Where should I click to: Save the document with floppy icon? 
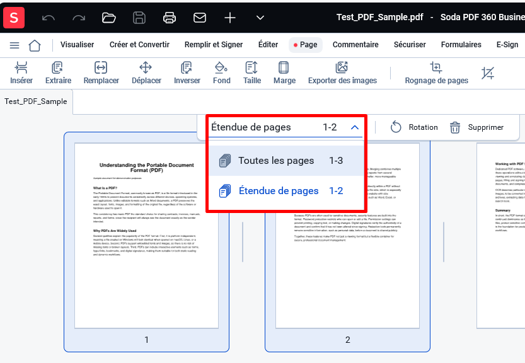[x=139, y=18]
